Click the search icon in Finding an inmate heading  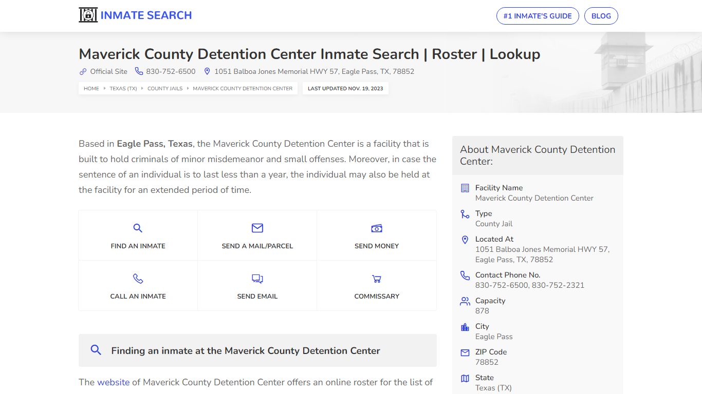coord(96,350)
